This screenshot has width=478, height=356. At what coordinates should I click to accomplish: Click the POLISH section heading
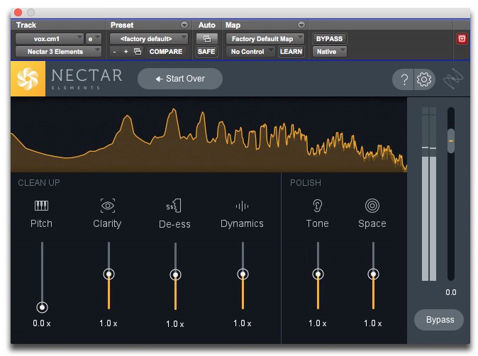point(306,183)
